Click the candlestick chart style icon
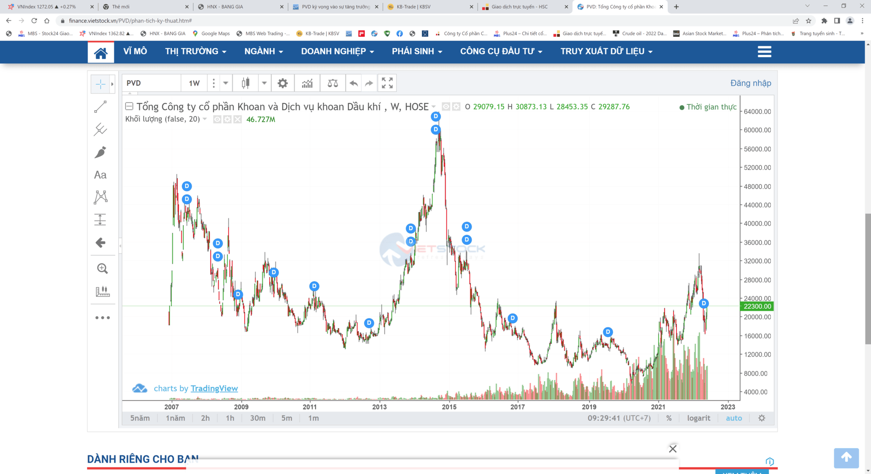The height and width of the screenshot is (474, 871). 245,83
